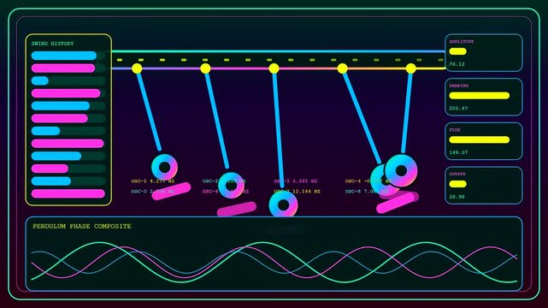
Task: Click the OUTPUT label
Action: tap(457, 174)
